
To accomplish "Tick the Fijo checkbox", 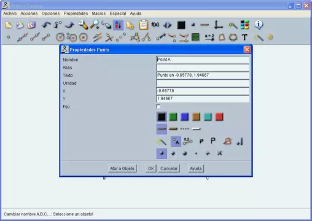I will tap(158, 106).
